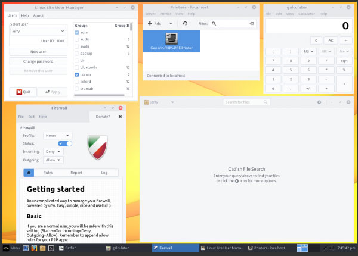Open the Menu button on taskbar
The height and width of the screenshot is (256, 358).
[12, 248]
